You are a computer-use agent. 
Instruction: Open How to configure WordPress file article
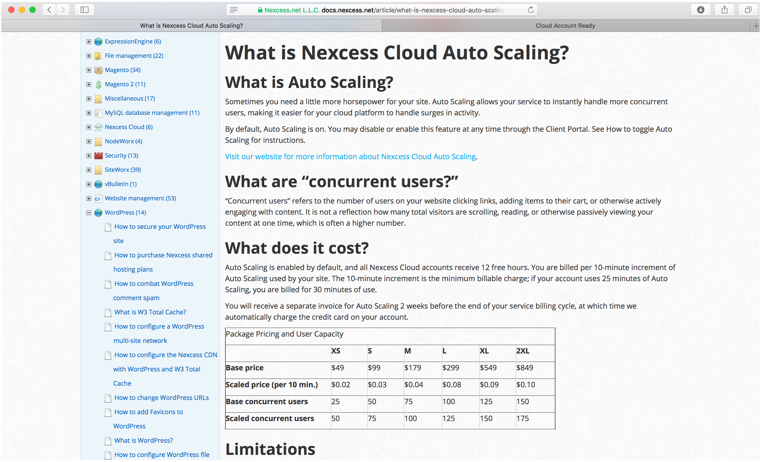pyautogui.click(x=162, y=455)
